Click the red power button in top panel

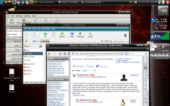click(x=167, y=2)
